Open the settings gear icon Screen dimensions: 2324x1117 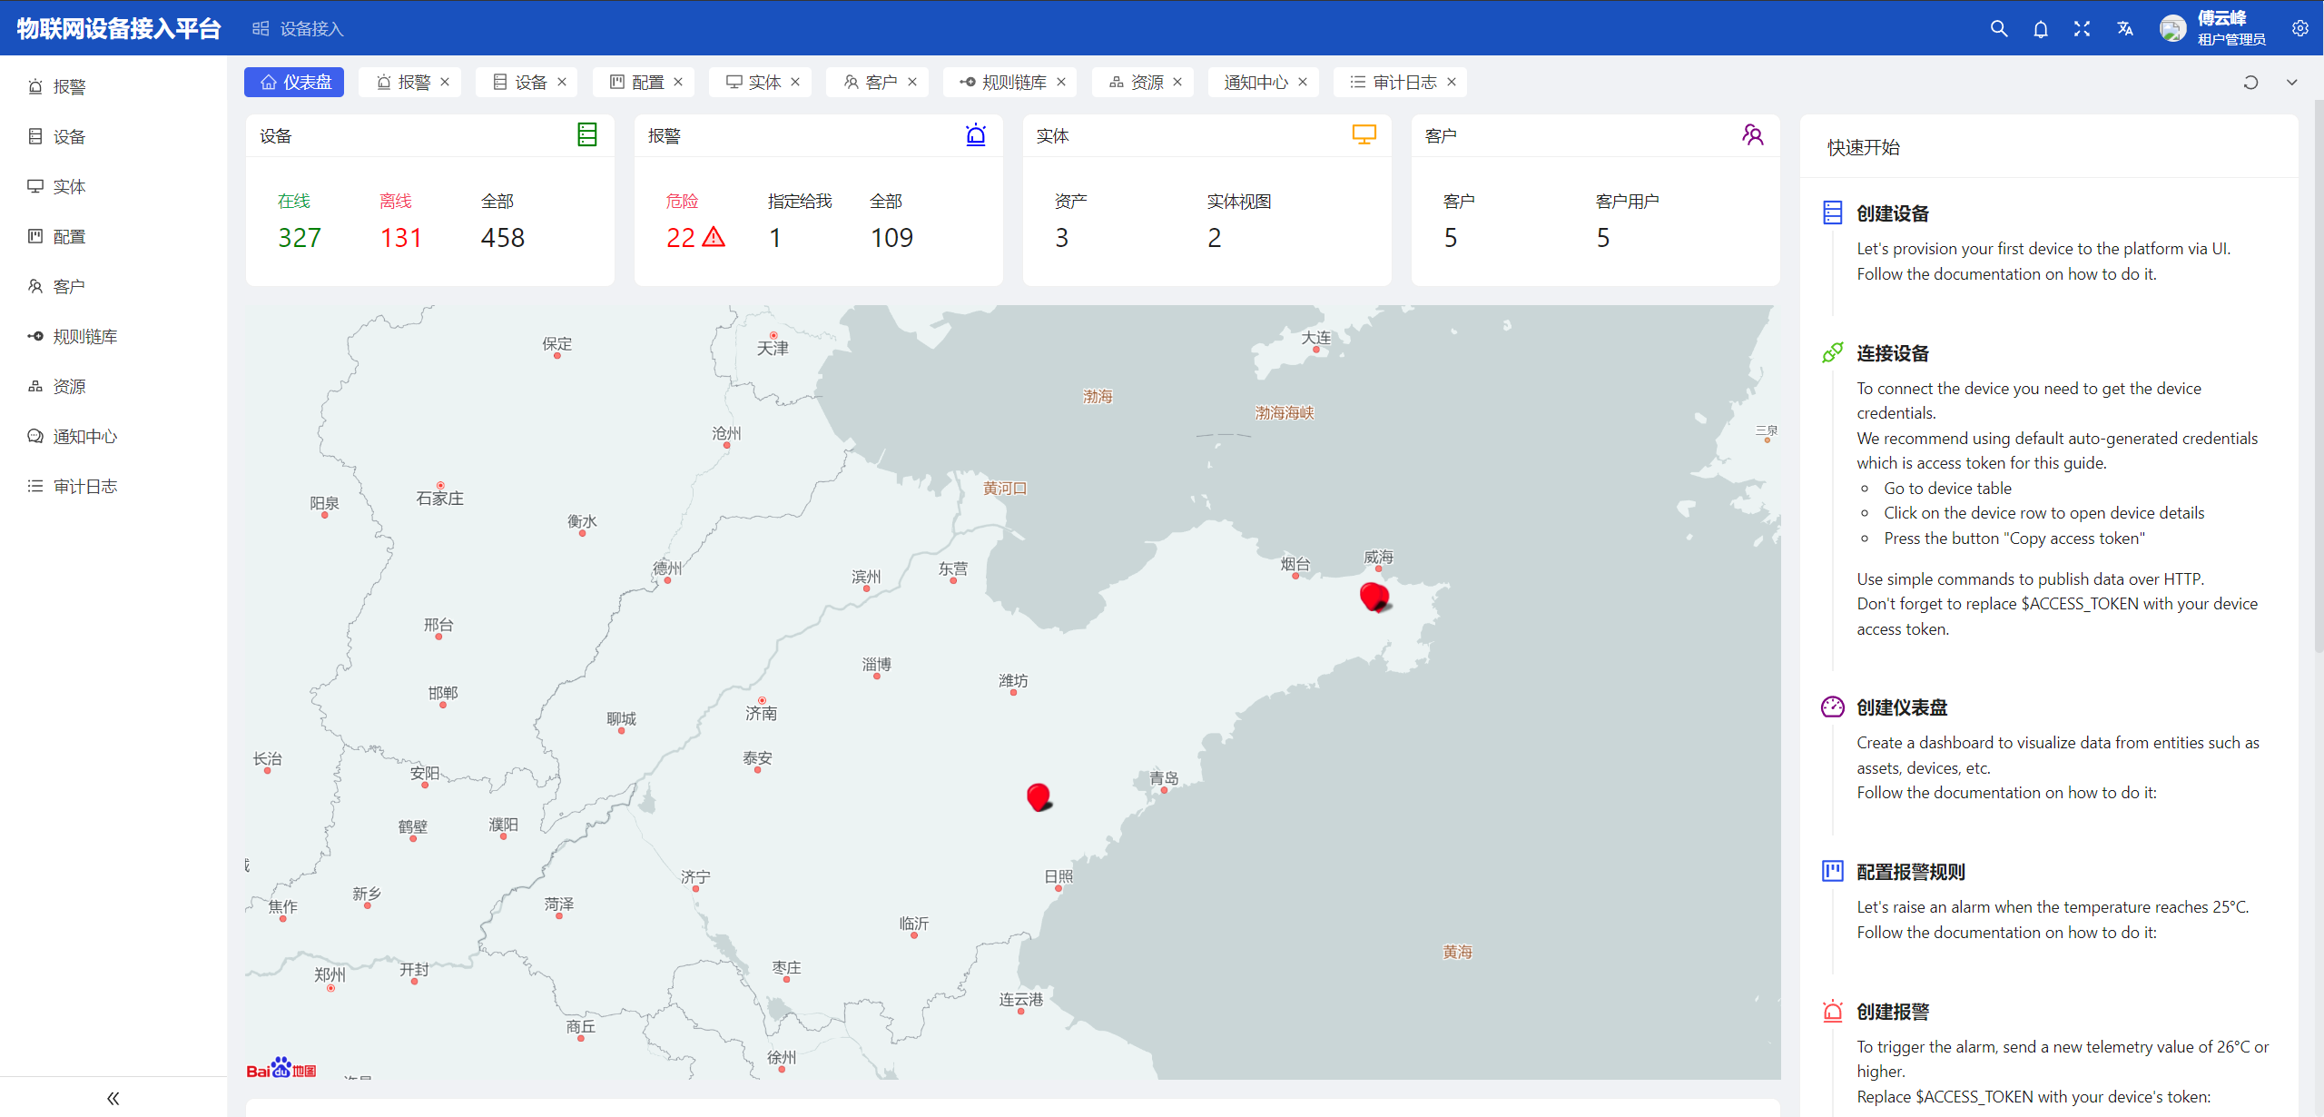(2300, 29)
